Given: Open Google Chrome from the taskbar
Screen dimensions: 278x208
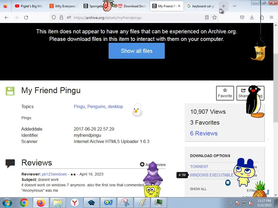Looking at the screenshot, I should [24, 203].
